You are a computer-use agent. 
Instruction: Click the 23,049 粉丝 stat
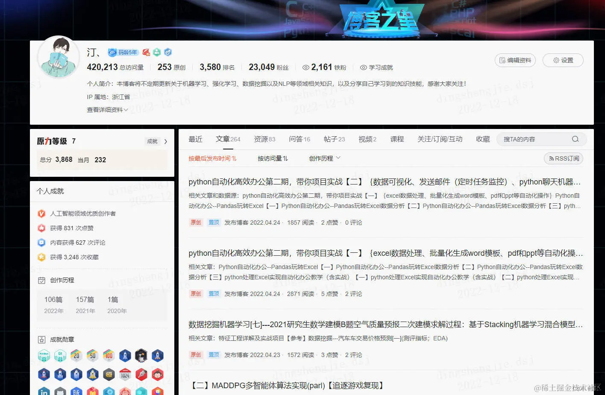click(269, 67)
